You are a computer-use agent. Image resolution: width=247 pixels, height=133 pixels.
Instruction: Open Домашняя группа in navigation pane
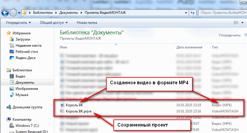tap(27, 107)
